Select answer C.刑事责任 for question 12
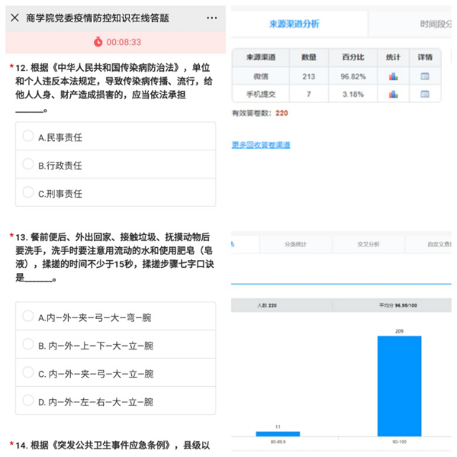Screen dimensions: 457x457 click(115, 192)
